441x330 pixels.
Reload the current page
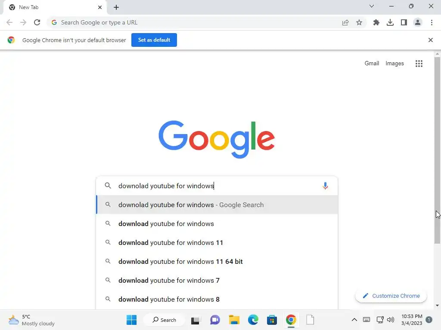click(37, 22)
